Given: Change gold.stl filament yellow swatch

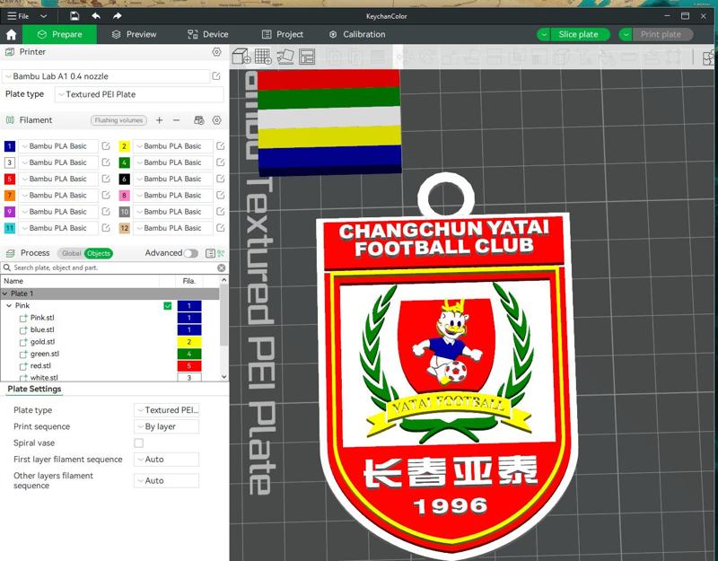Looking at the screenshot, I should click(189, 342).
